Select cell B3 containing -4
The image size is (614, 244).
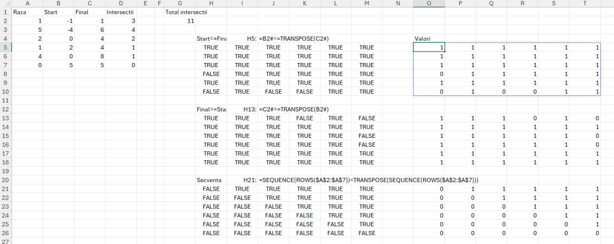click(58, 29)
